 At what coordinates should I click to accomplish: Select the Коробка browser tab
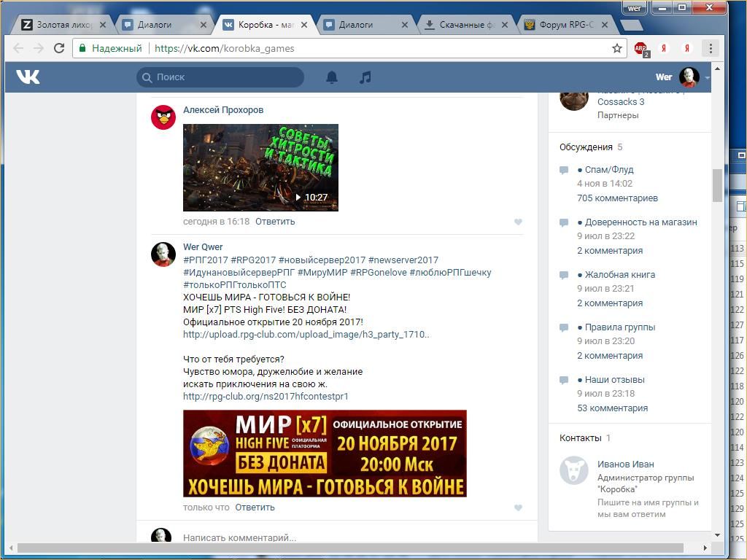click(x=264, y=25)
